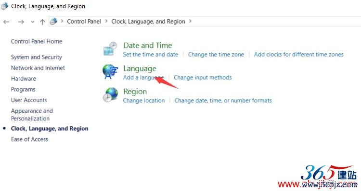Click the Date and Time calendar clock icon
361x191 pixels.
[x=110, y=48]
